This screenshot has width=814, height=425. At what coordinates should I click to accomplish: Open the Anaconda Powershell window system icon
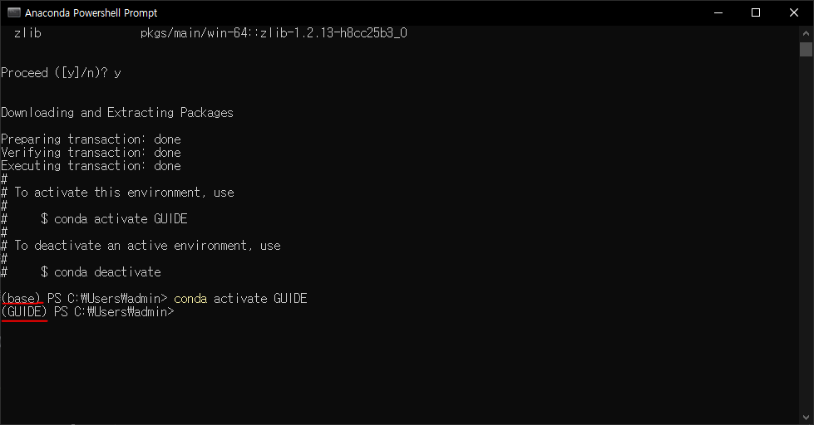tap(14, 12)
